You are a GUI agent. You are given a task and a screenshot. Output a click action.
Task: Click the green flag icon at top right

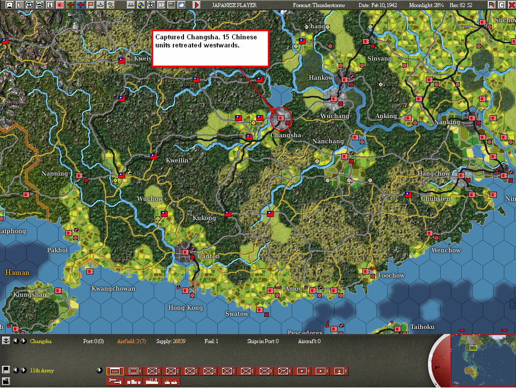(x=491, y=5)
